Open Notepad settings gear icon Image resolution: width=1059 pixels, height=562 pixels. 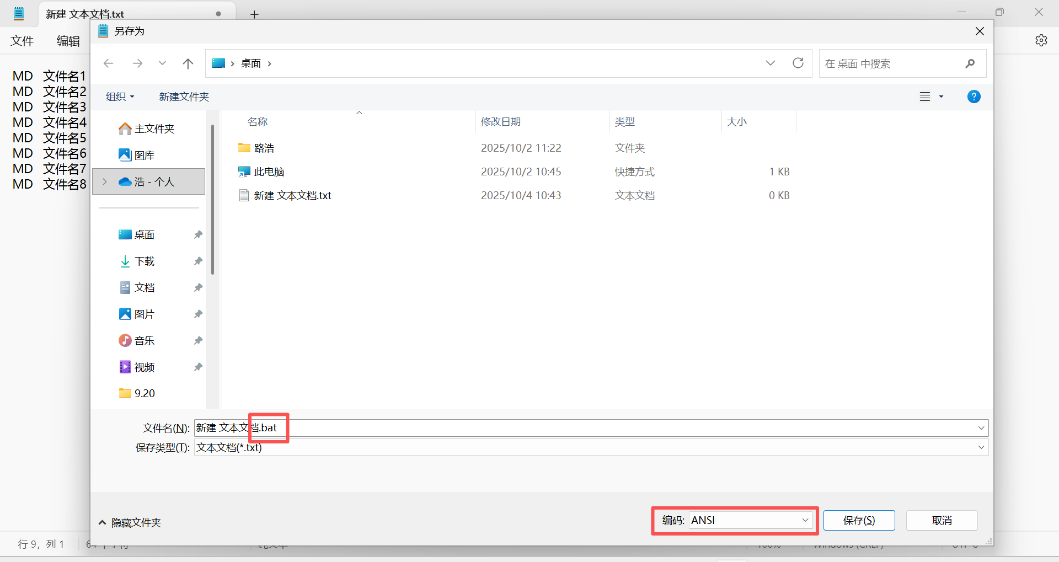tap(1041, 40)
